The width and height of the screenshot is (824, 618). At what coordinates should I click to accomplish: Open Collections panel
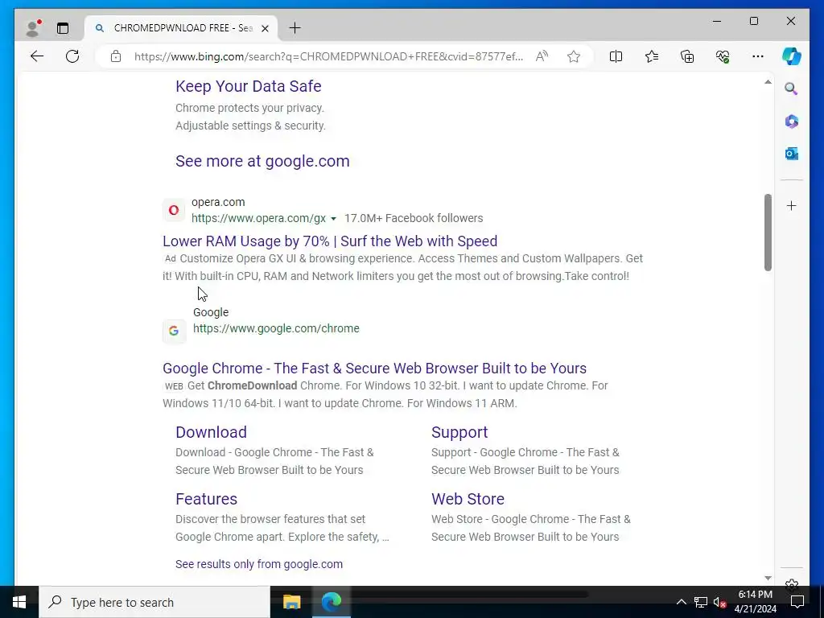click(x=687, y=56)
